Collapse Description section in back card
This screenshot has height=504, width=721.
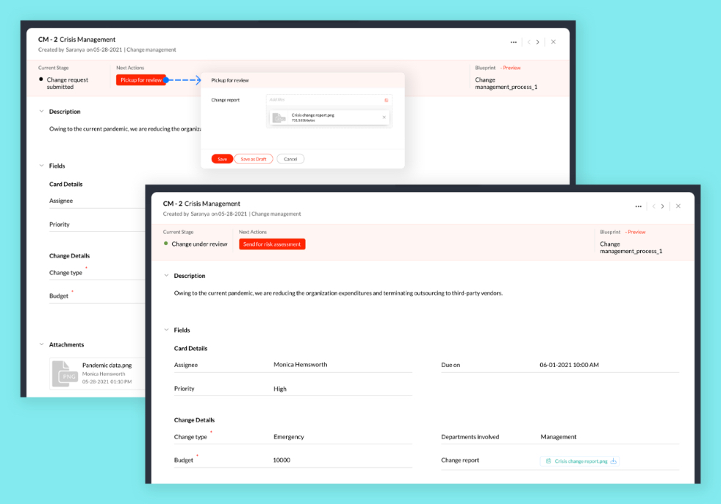(41, 112)
